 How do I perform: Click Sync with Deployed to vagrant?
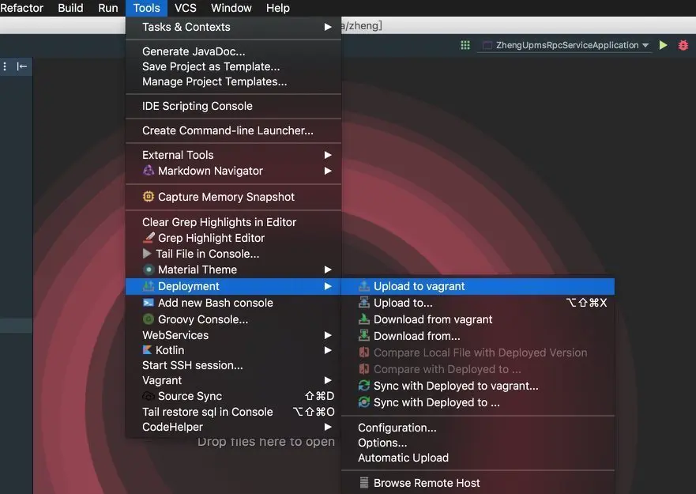coord(455,386)
